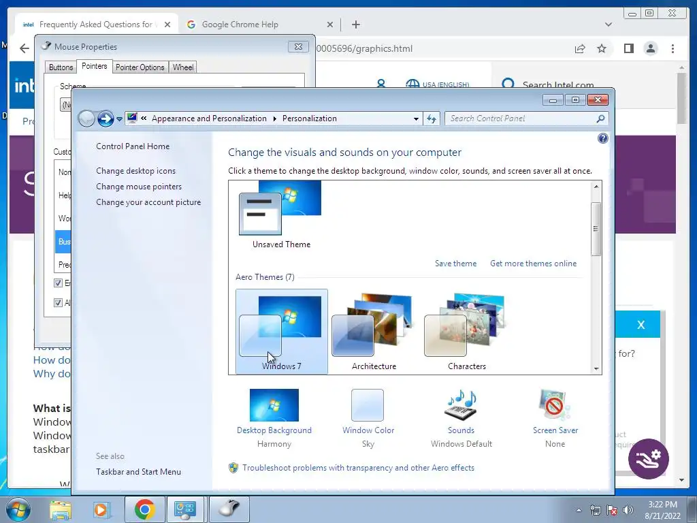Click theme list scroll down arrow
Screen dimensions: 697x523
pos(596,368)
